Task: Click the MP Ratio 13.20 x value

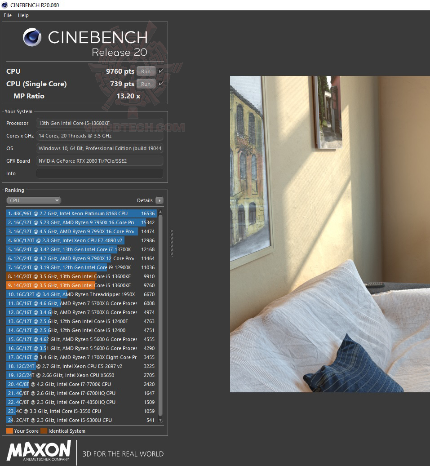Action: coord(128,96)
